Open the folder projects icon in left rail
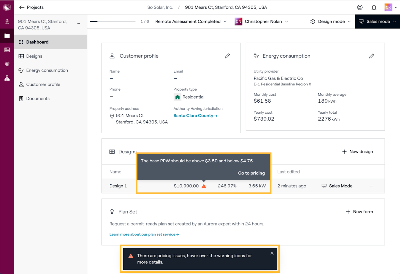This screenshot has width=400, height=274. [x=7, y=36]
